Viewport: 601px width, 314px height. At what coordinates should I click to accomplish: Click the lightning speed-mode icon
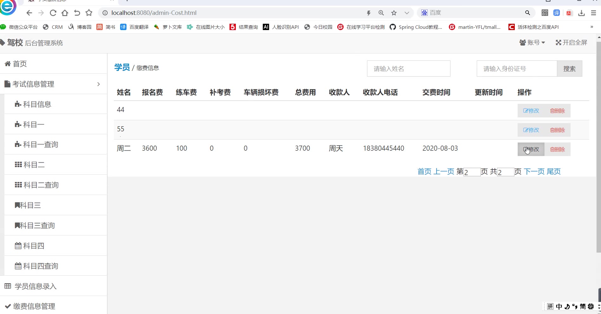(369, 13)
